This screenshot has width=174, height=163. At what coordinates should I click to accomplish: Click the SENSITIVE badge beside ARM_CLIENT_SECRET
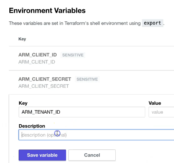click(87, 79)
